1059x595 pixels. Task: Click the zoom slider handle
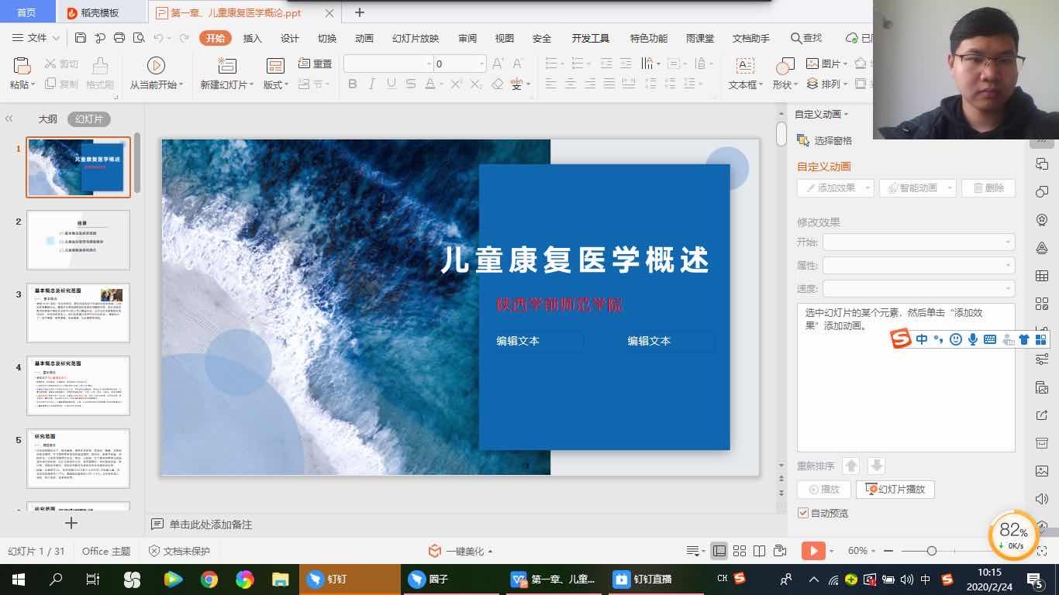[931, 551]
